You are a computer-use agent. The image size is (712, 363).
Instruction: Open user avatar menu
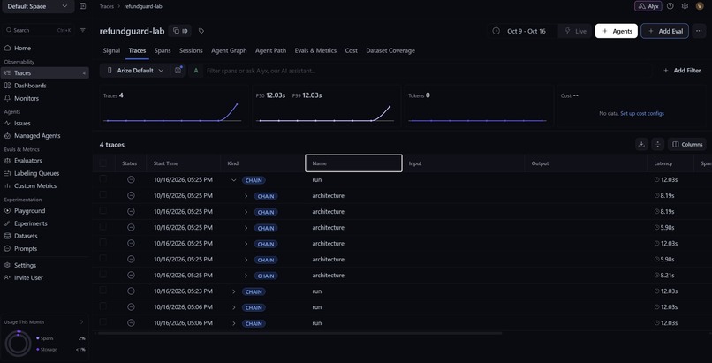tap(700, 6)
